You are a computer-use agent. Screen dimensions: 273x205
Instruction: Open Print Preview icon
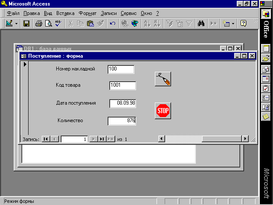click(48, 23)
